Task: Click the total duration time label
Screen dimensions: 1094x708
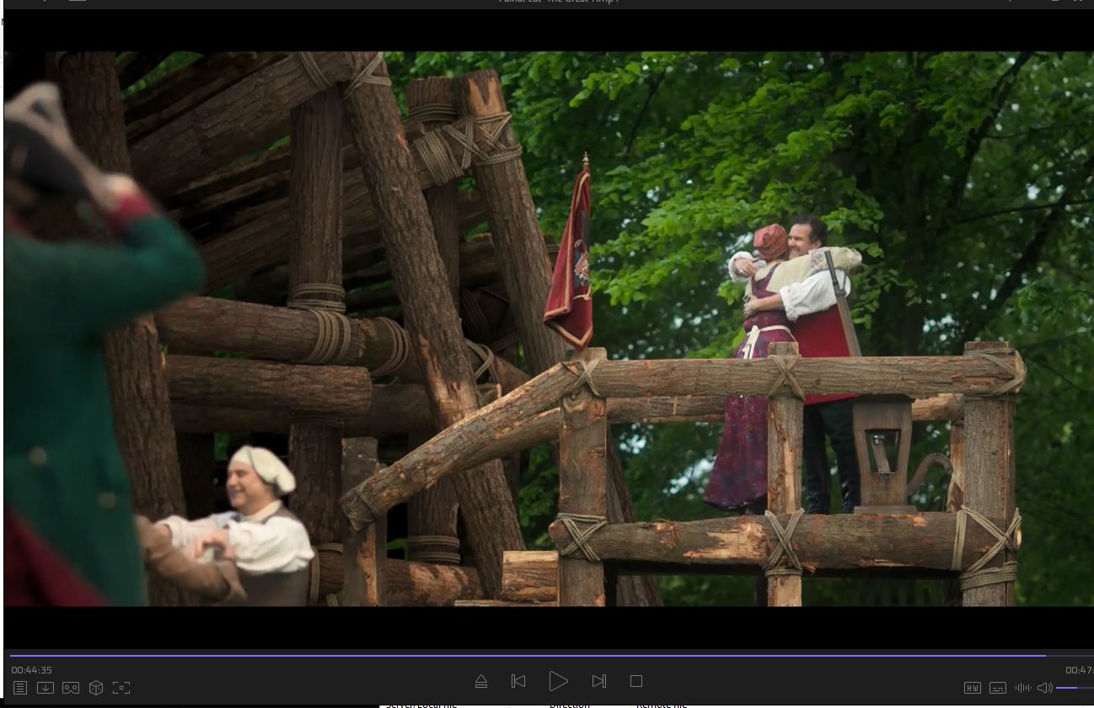Action: (1079, 670)
